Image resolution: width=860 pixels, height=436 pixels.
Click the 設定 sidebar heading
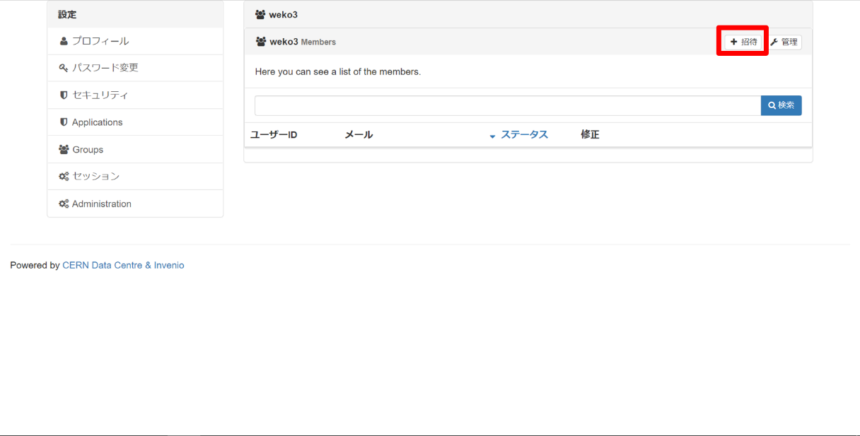tap(67, 14)
